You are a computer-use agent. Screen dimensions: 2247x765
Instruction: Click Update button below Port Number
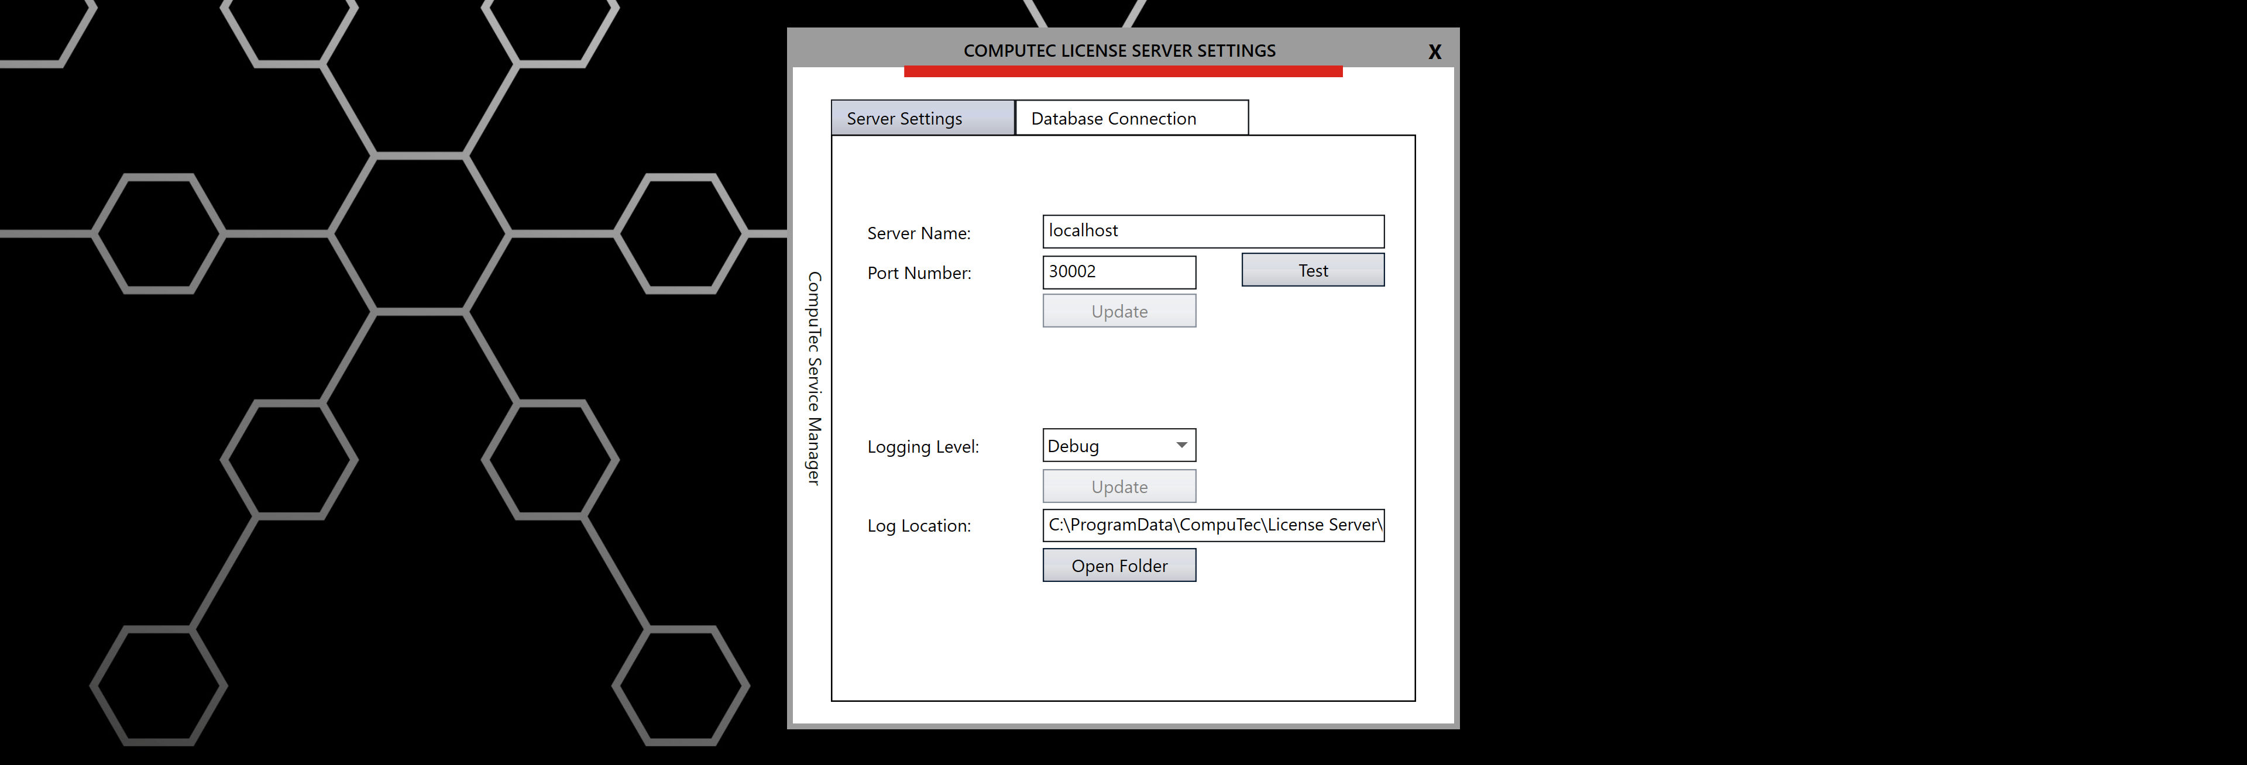tap(1119, 311)
